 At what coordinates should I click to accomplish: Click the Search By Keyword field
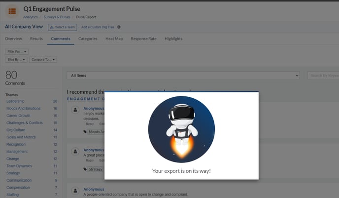323,76
